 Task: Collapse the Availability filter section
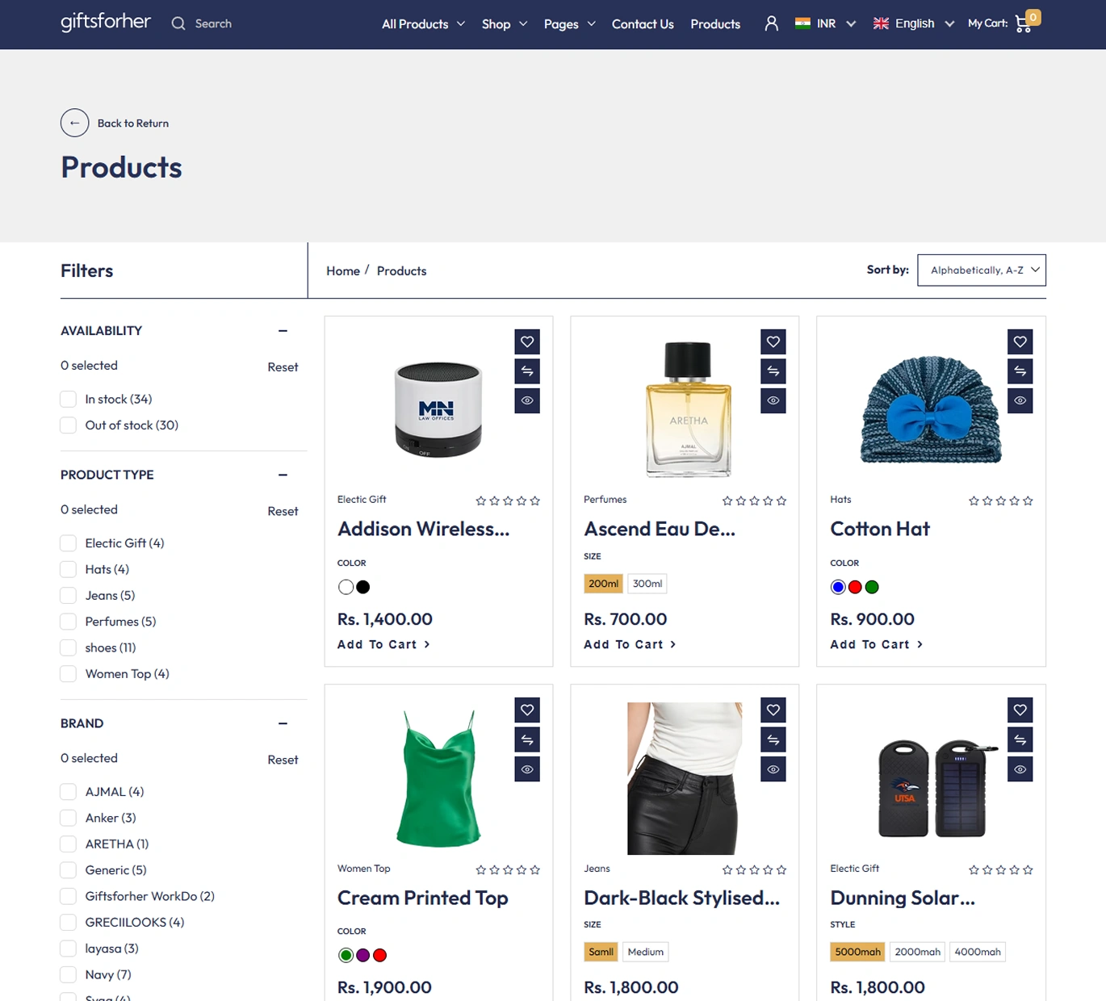point(283,331)
